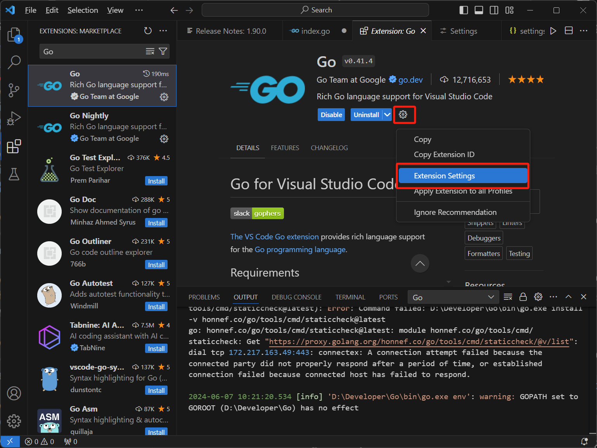Toggle the bottom panel layout icon
The height and width of the screenshot is (448, 597).
tap(479, 10)
